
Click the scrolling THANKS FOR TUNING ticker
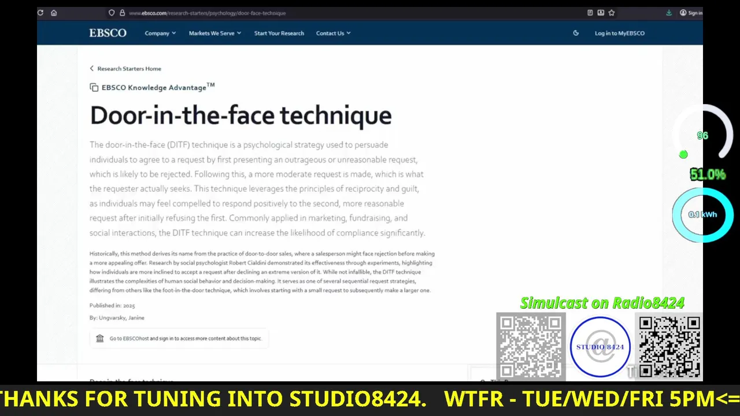click(x=370, y=399)
